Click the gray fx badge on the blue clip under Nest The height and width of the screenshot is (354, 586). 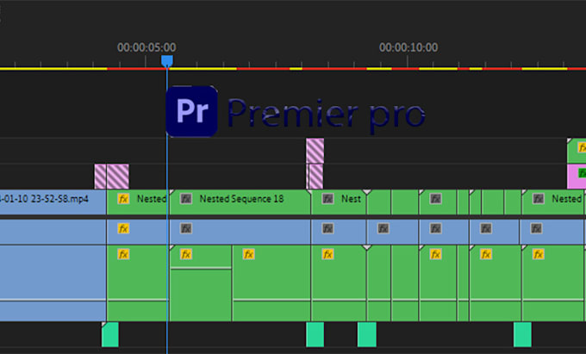327,228
